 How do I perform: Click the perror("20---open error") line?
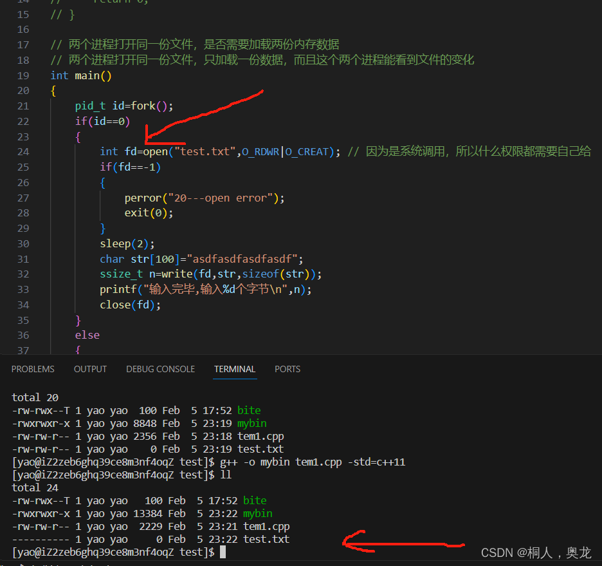click(x=205, y=198)
